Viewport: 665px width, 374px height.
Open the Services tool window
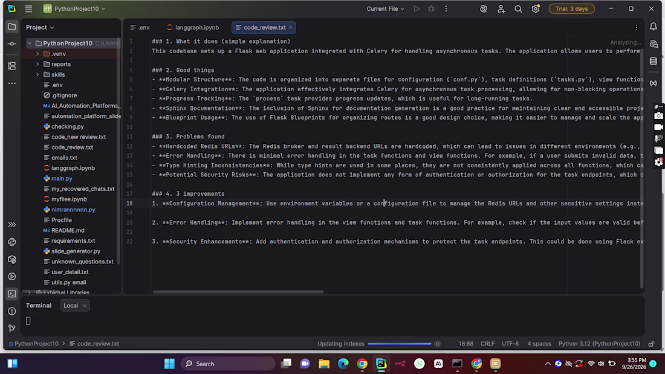(12, 277)
